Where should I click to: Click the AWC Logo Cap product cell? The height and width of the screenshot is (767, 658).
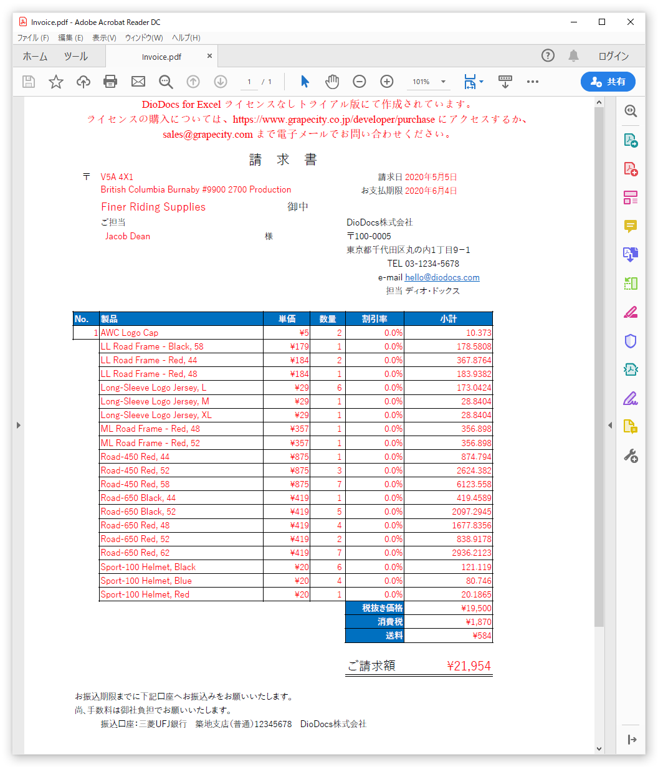181,333
